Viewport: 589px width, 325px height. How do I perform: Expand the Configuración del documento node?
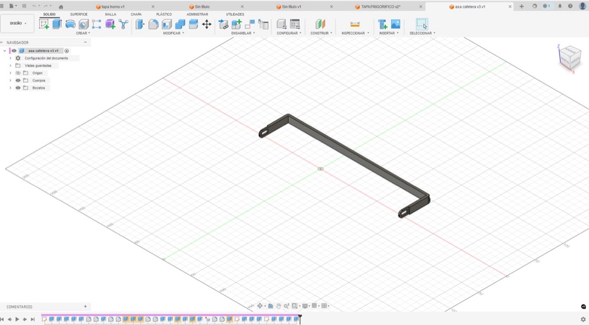pos(10,58)
